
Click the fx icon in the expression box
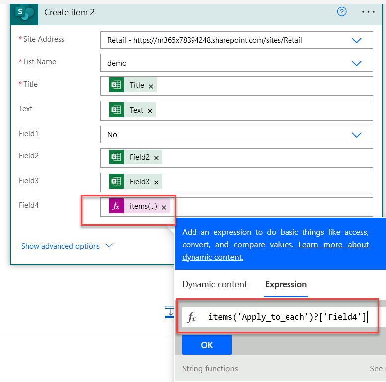[192, 317]
